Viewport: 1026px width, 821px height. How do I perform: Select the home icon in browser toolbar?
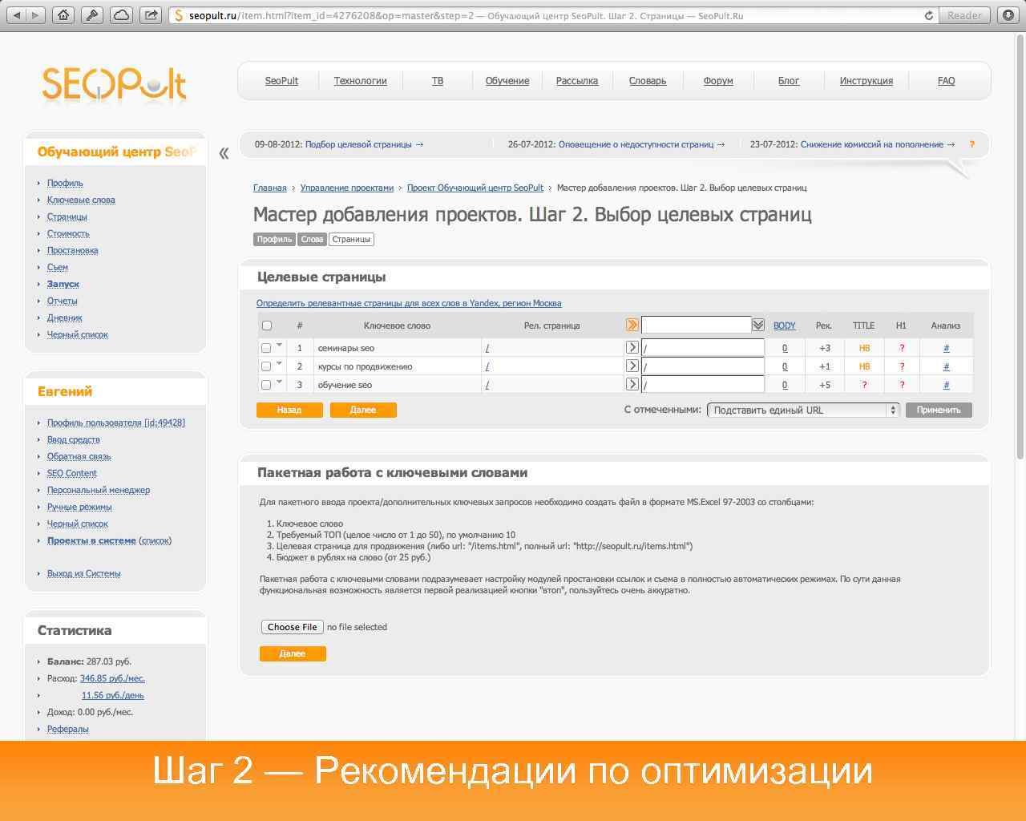[63, 14]
